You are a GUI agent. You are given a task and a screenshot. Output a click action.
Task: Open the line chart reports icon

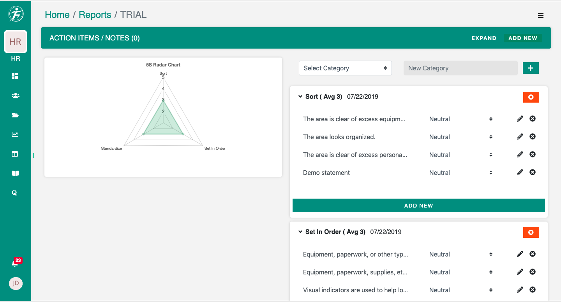coord(15,134)
